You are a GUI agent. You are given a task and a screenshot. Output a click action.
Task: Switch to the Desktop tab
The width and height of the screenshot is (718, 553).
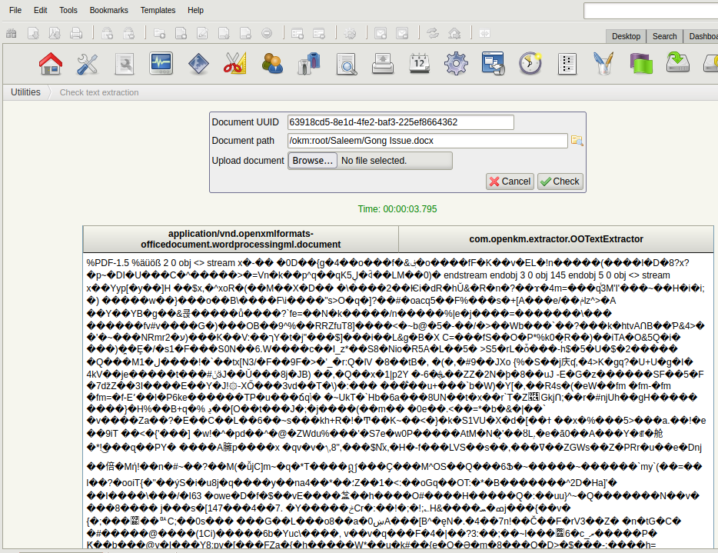pyautogui.click(x=626, y=36)
